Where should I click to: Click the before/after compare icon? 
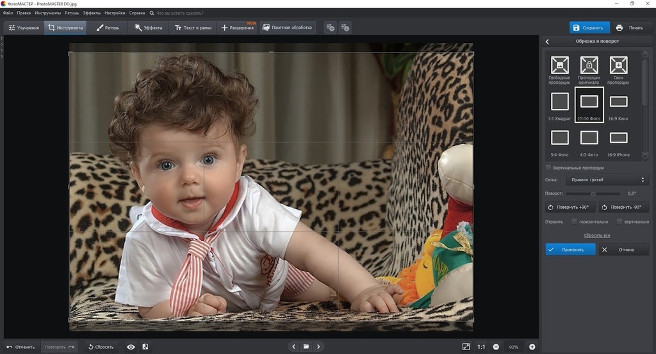pos(145,346)
